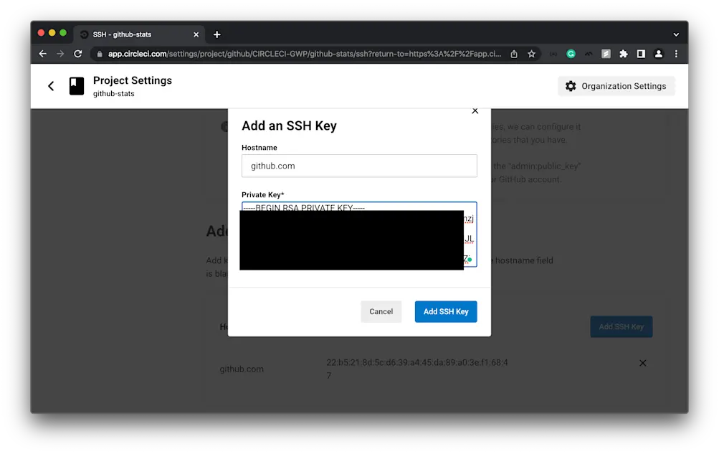The width and height of the screenshot is (719, 454).
Task: Remove the github.com fingerprint entry
Action: click(x=642, y=363)
